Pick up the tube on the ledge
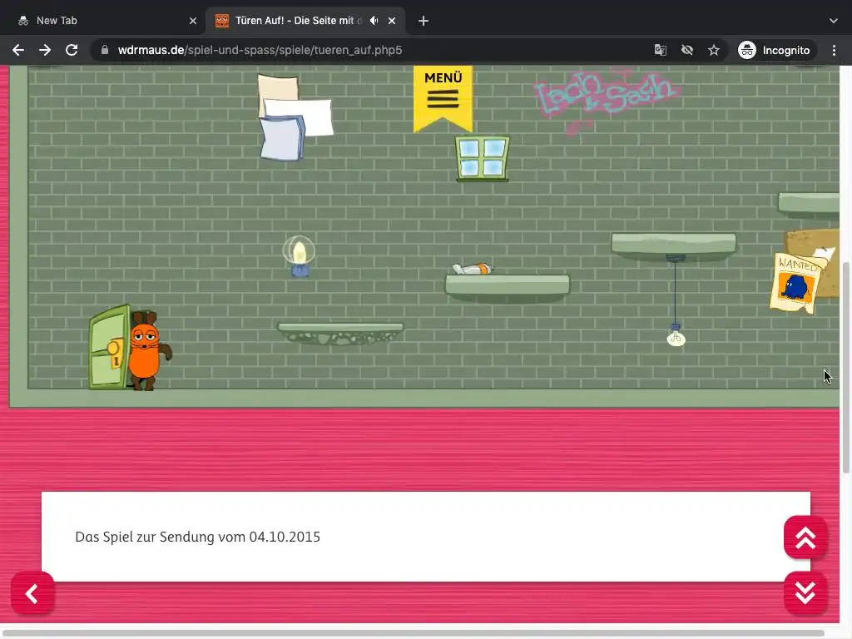Image resolution: width=852 pixels, height=639 pixels. 473,269
